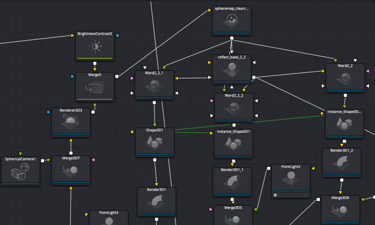Click the pink input arrow of Ward2_2_2
This screenshot has height=225, width=375.
(212, 101)
